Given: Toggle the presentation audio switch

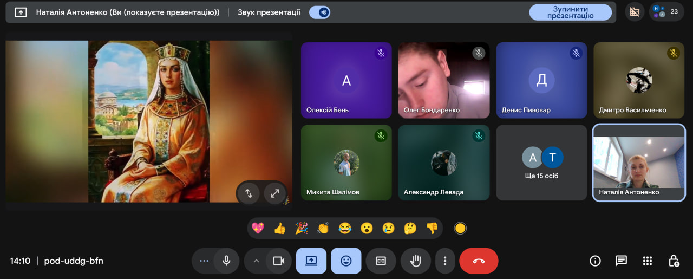Looking at the screenshot, I should click(321, 12).
